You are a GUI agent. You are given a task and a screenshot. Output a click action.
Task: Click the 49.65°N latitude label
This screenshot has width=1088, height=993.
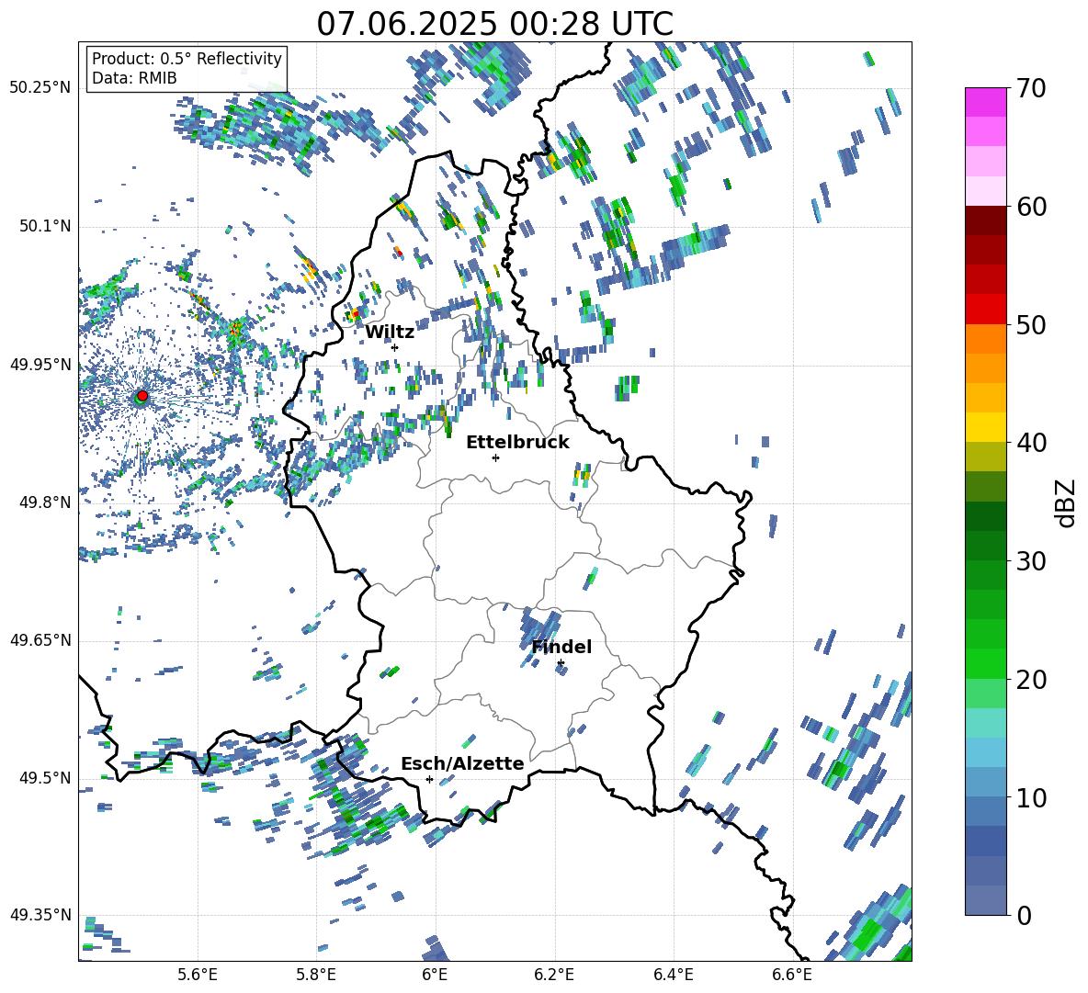[x=40, y=640]
